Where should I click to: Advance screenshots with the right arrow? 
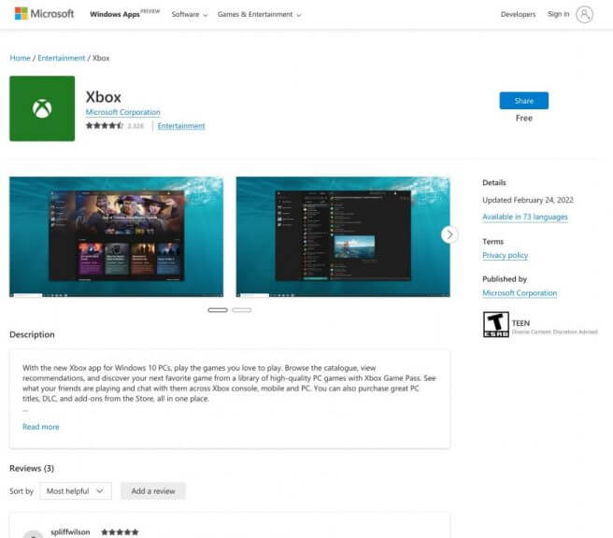pos(449,234)
